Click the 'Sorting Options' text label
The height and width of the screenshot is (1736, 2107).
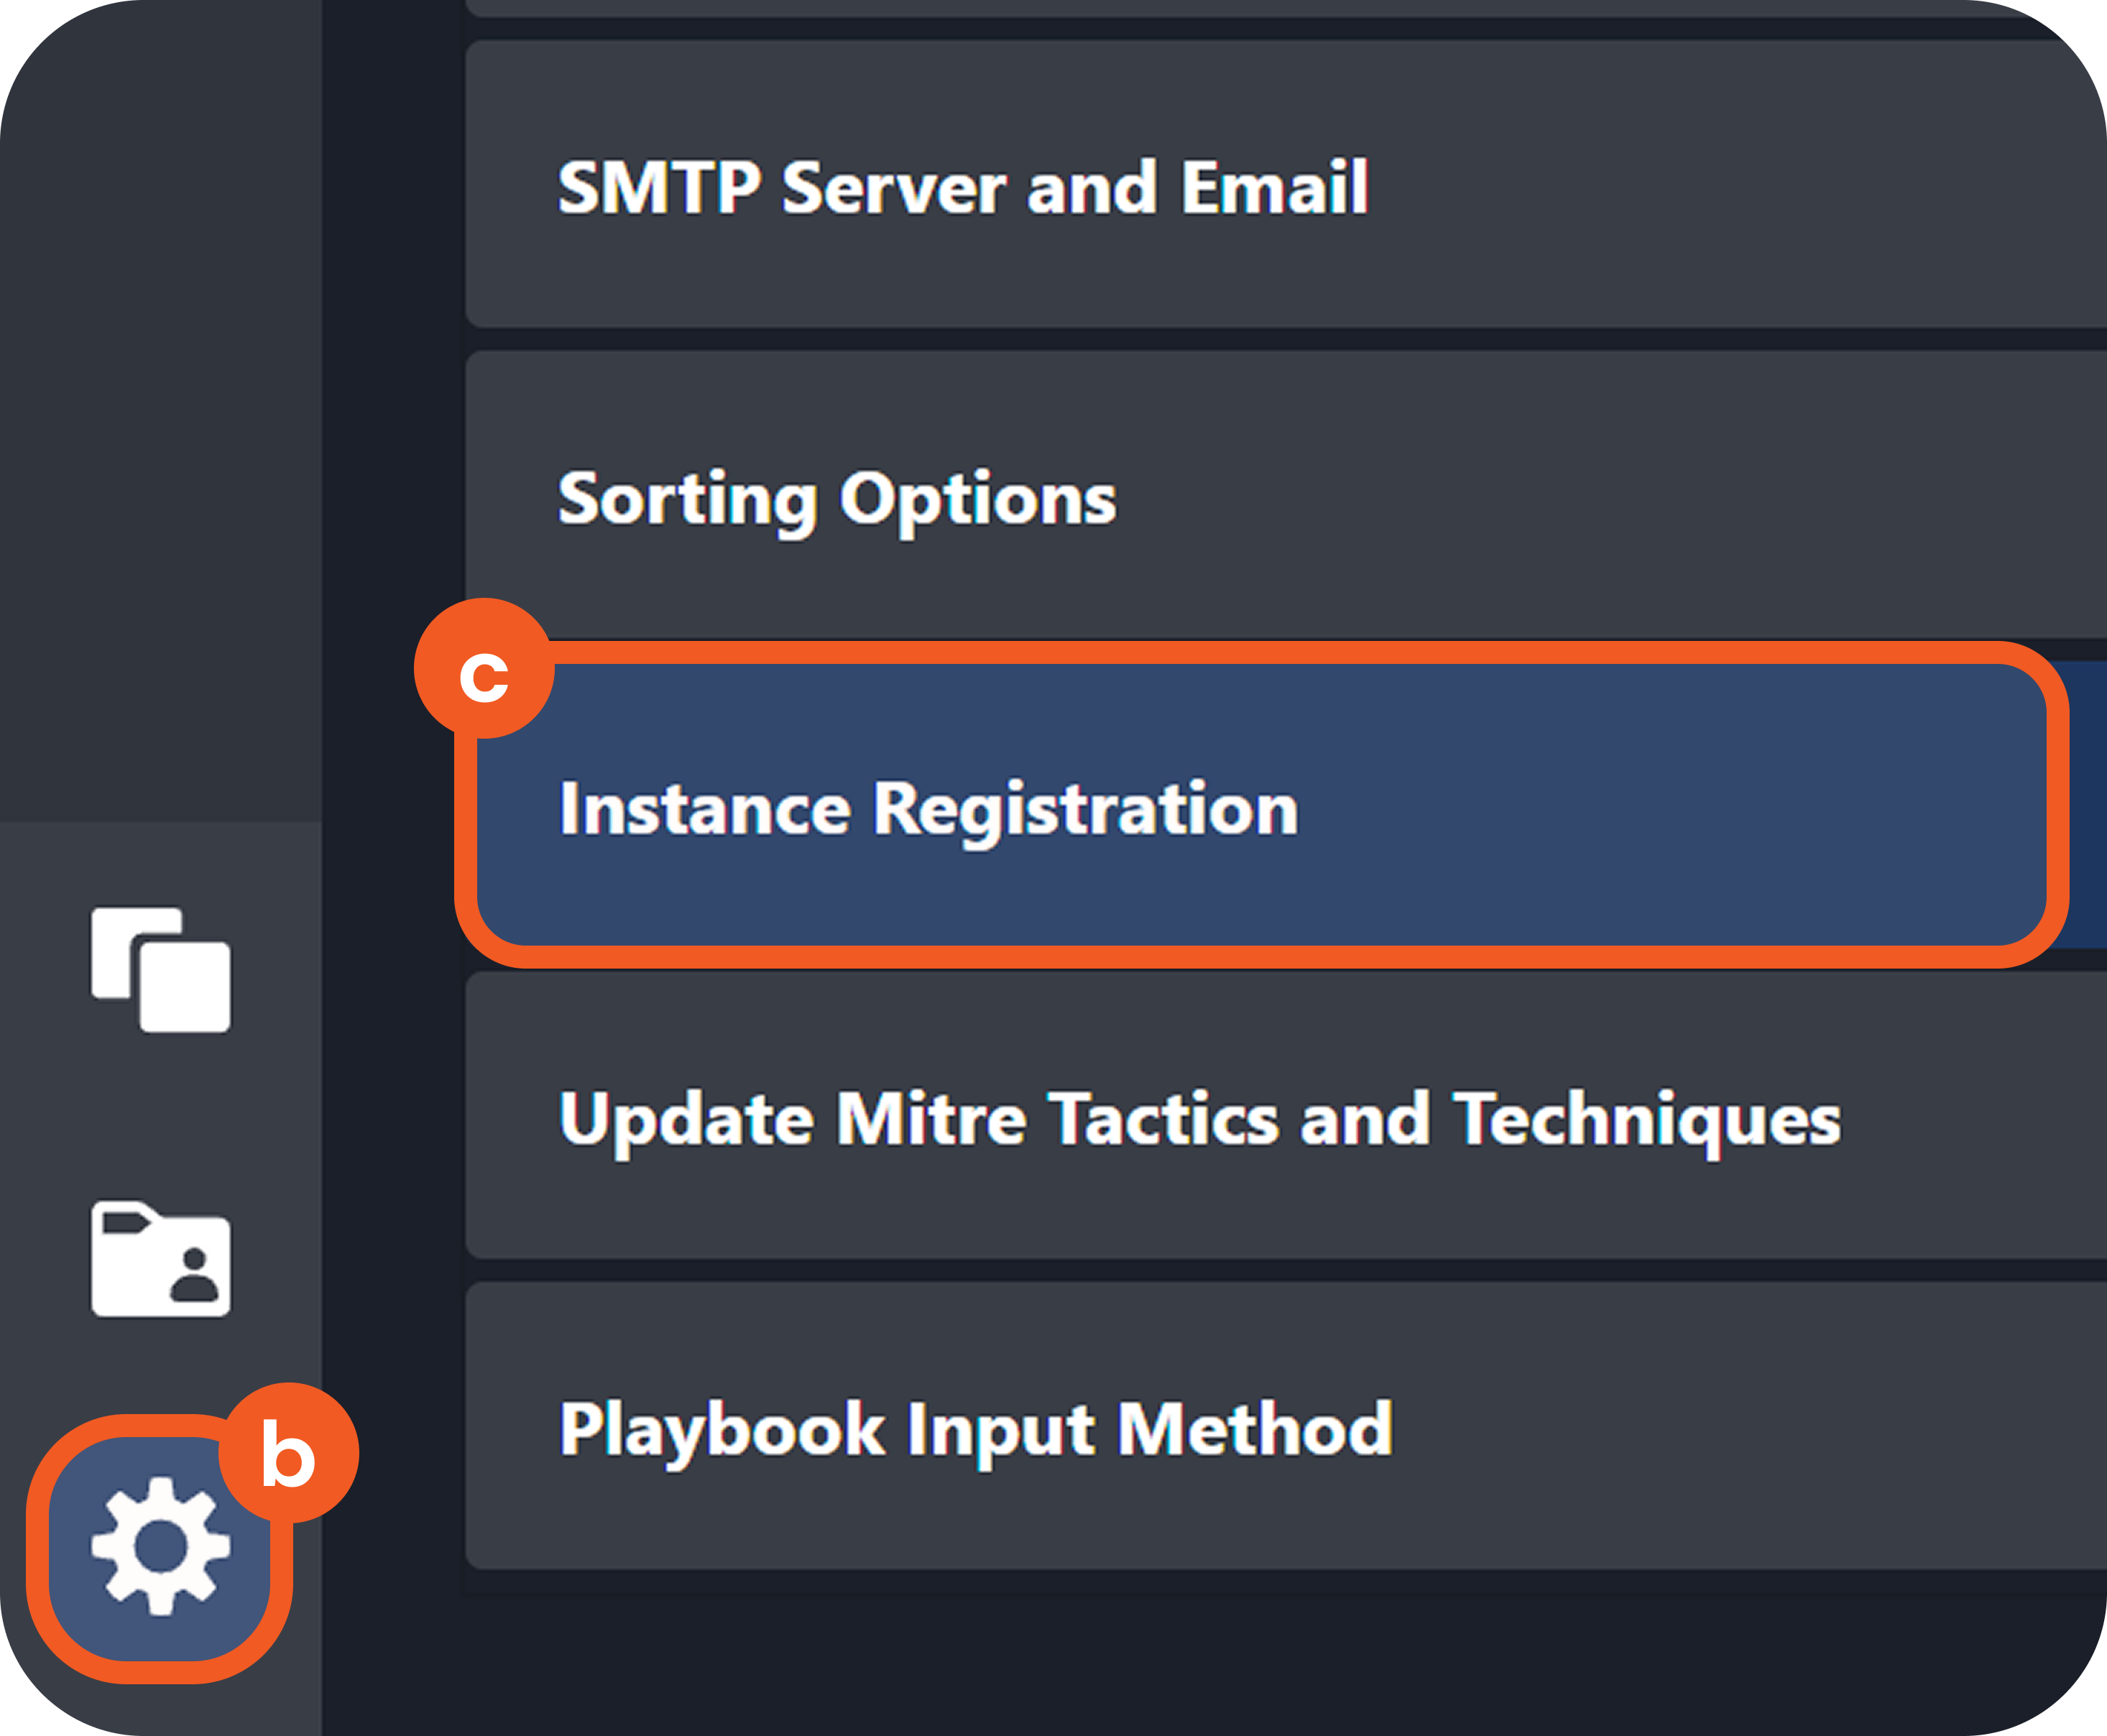coord(836,498)
